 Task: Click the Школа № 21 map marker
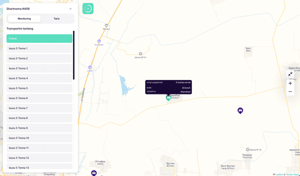click(141, 54)
